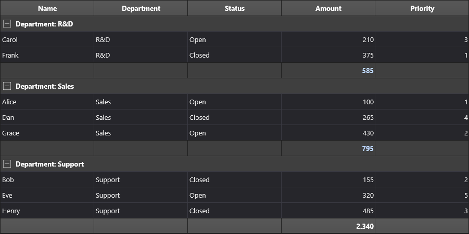This screenshot has width=469, height=234.
Task: Click the Closed status in Dan's row
Action: (x=234, y=117)
